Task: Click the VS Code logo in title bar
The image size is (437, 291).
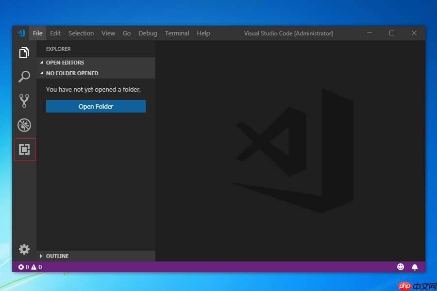Action: point(21,33)
